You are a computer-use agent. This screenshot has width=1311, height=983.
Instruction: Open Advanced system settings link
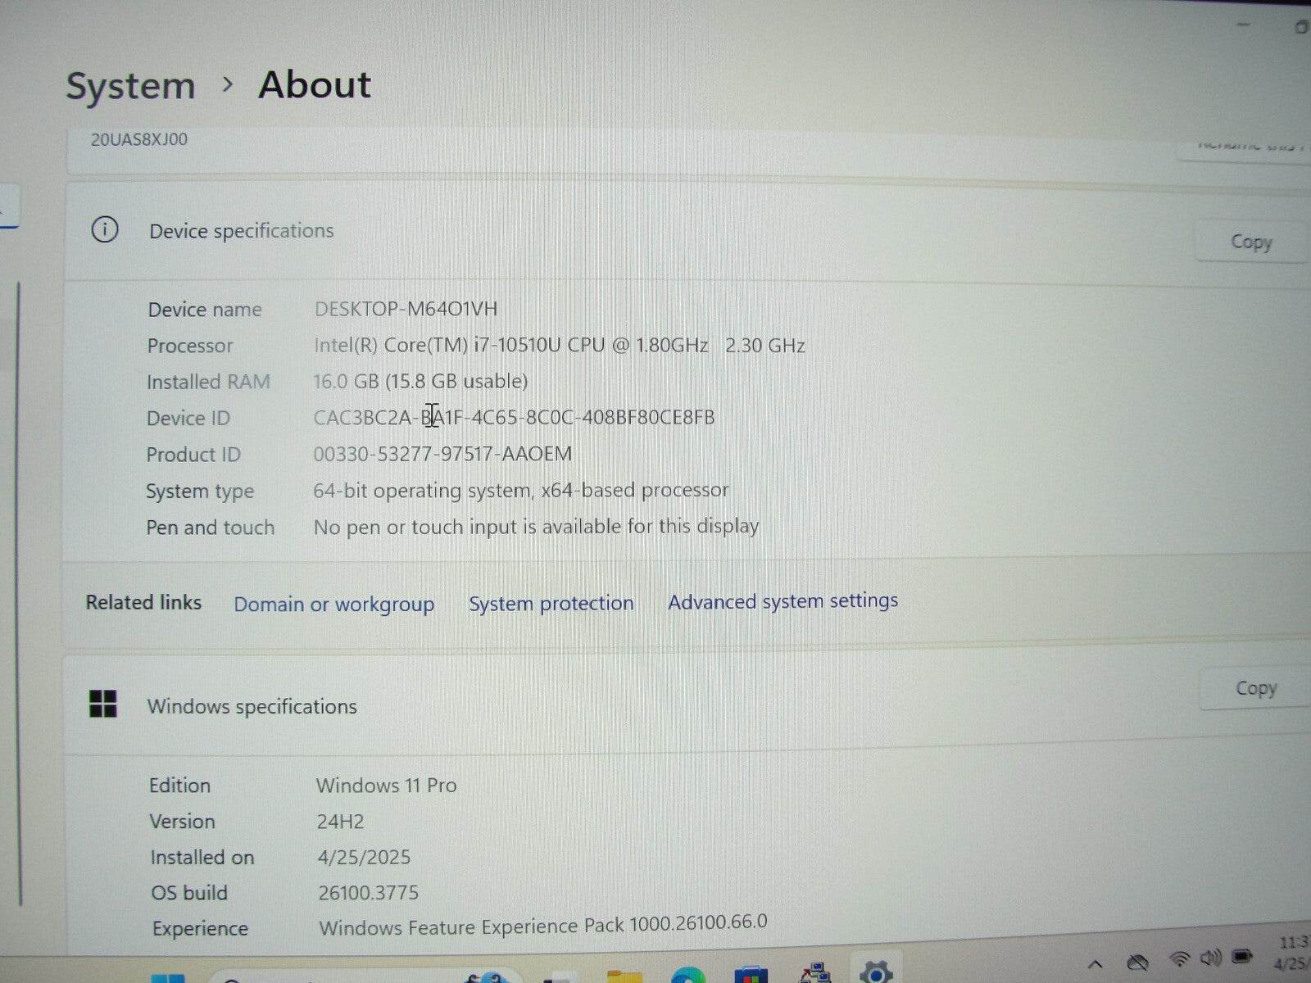pos(783,601)
